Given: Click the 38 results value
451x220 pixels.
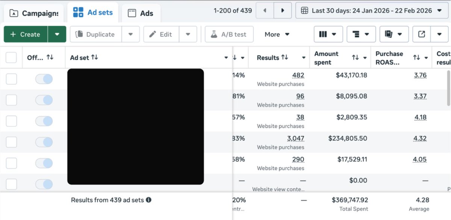Looking at the screenshot, I should tap(300, 117).
